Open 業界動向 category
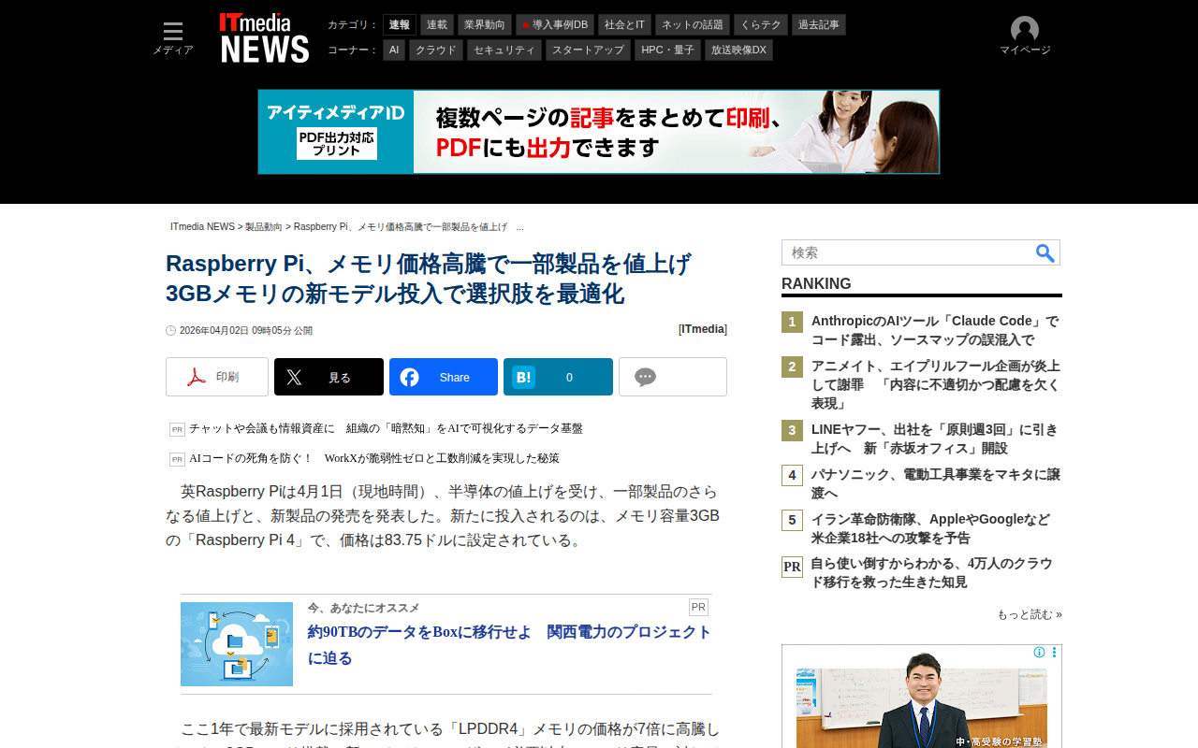This screenshot has width=1198, height=748. [x=485, y=25]
